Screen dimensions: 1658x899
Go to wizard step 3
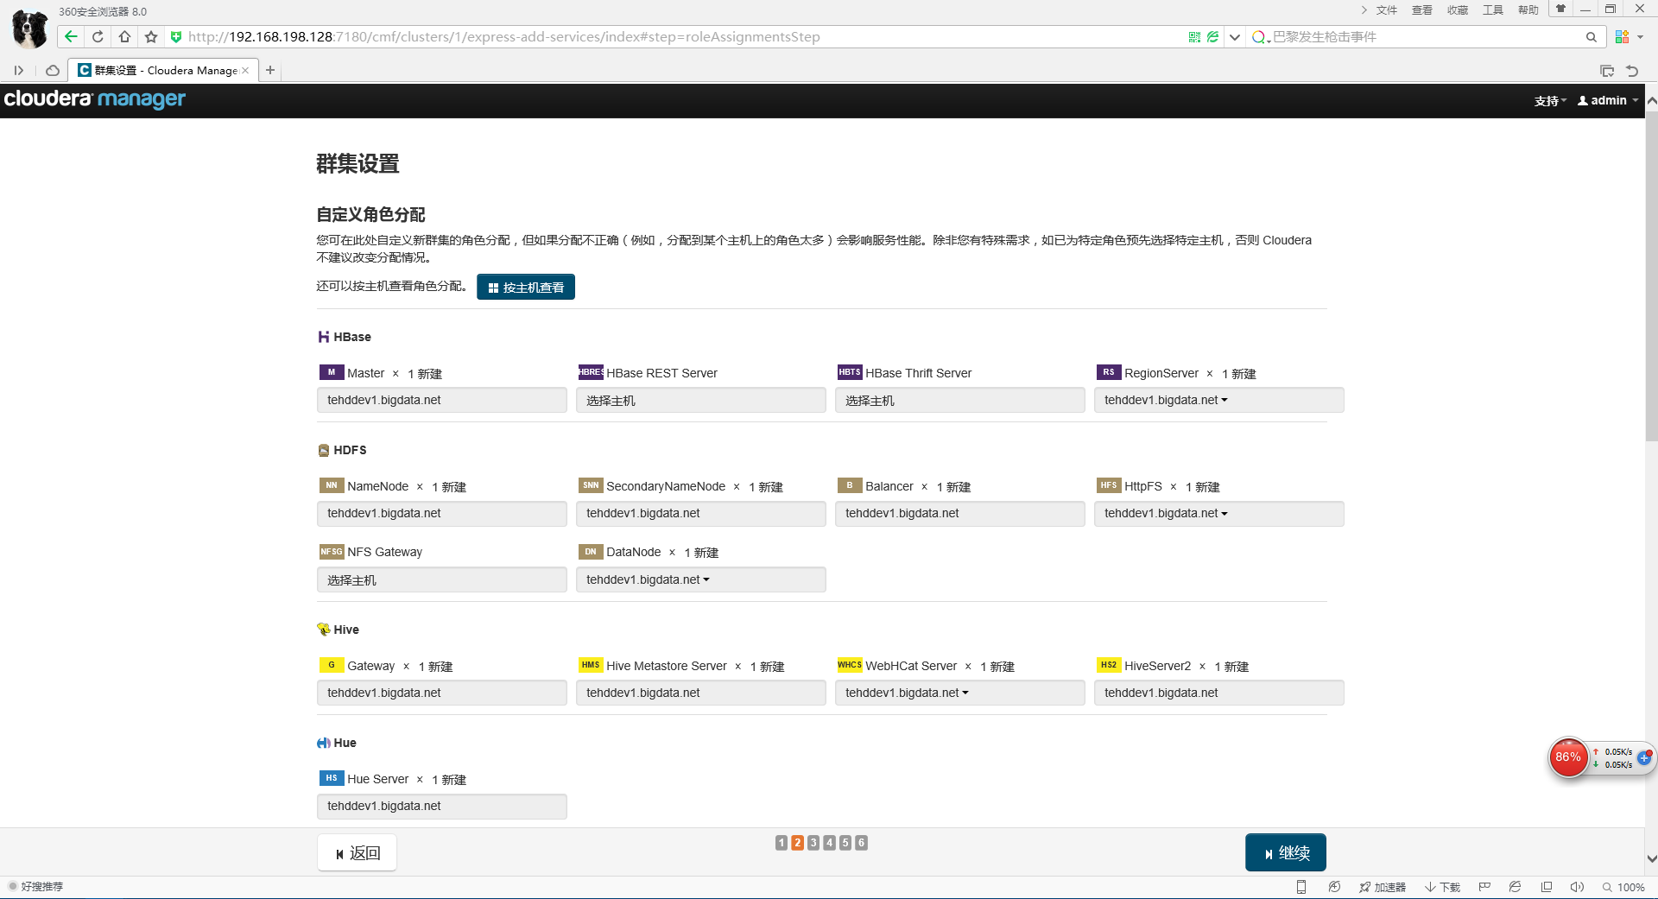813,843
